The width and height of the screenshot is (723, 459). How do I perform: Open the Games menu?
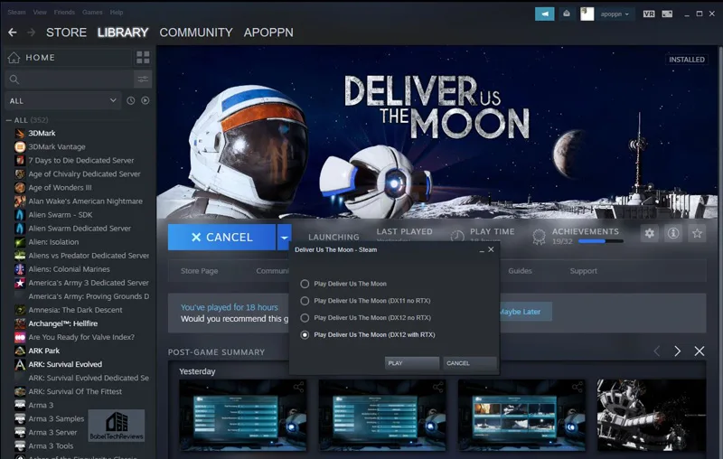(92, 13)
